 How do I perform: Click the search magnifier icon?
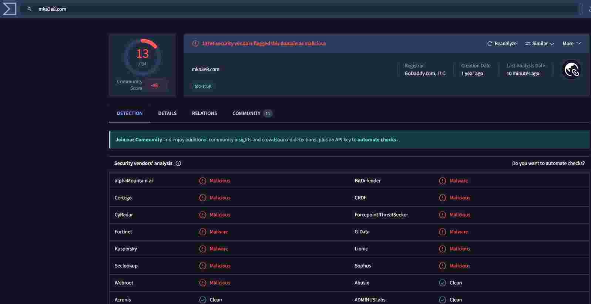tap(30, 9)
